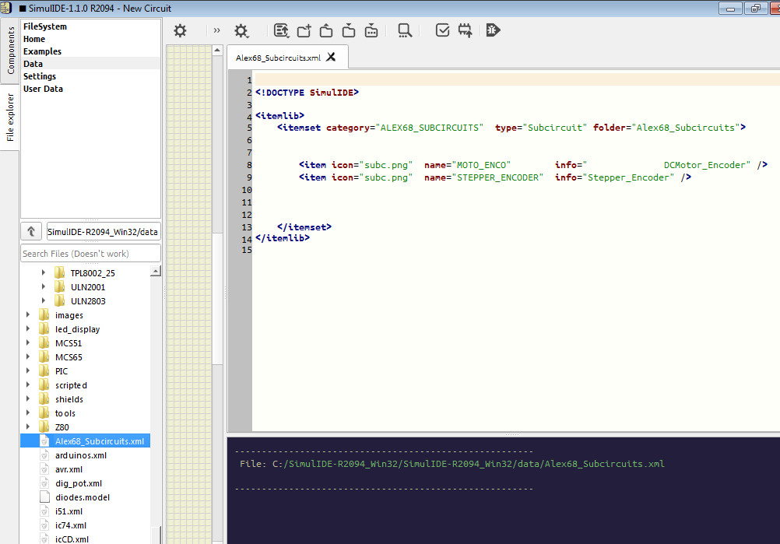
Task: Click the toolbar overflow chevron
Action: click(x=216, y=30)
